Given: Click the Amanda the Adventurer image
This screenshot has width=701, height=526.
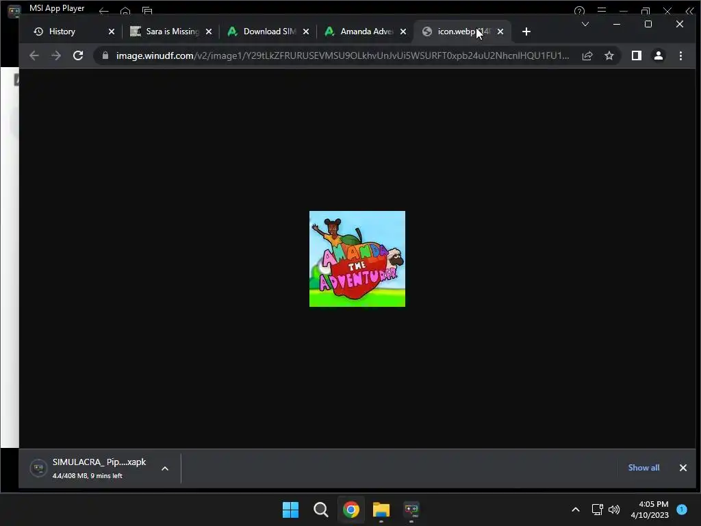Looking at the screenshot, I should coord(357,259).
